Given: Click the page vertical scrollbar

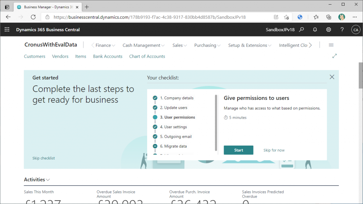Looking at the screenshot, I should [x=361, y=75].
